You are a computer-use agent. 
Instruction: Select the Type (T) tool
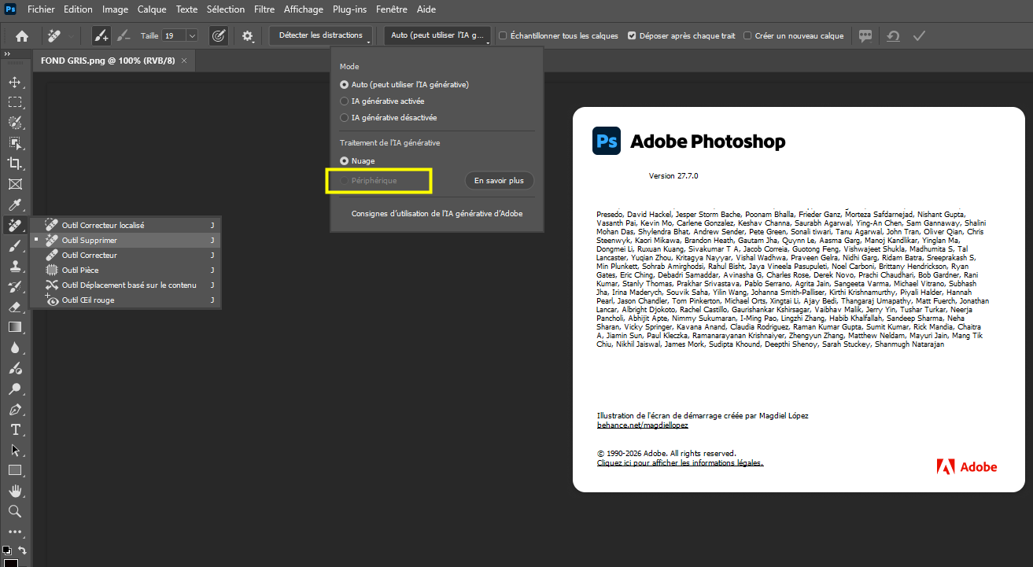pyautogui.click(x=14, y=429)
